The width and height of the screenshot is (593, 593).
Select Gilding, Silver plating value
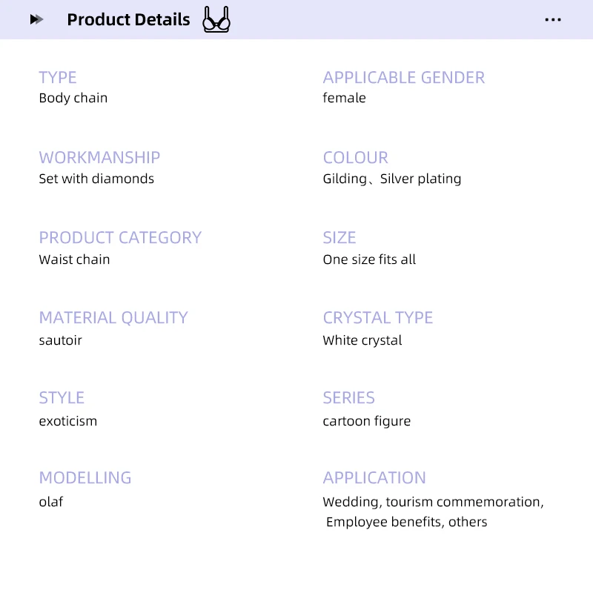coord(392,179)
